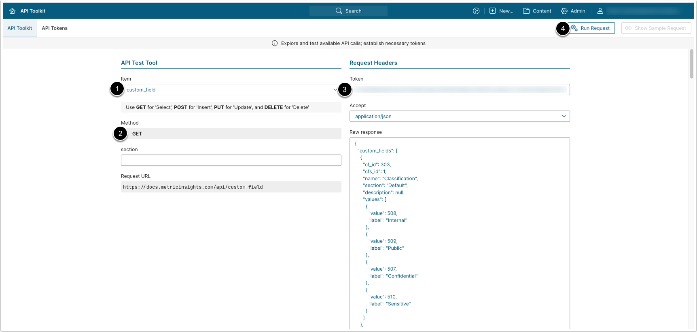This screenshot has width=697, height=332.
Task: Click the info icon in the description bar
Action: point(275,44)
